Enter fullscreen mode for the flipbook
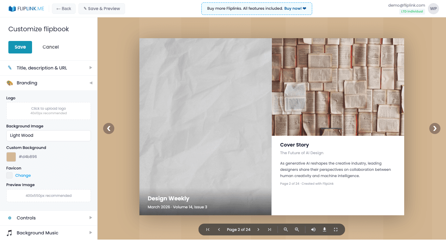446x250 pixels. pos(336,230)
